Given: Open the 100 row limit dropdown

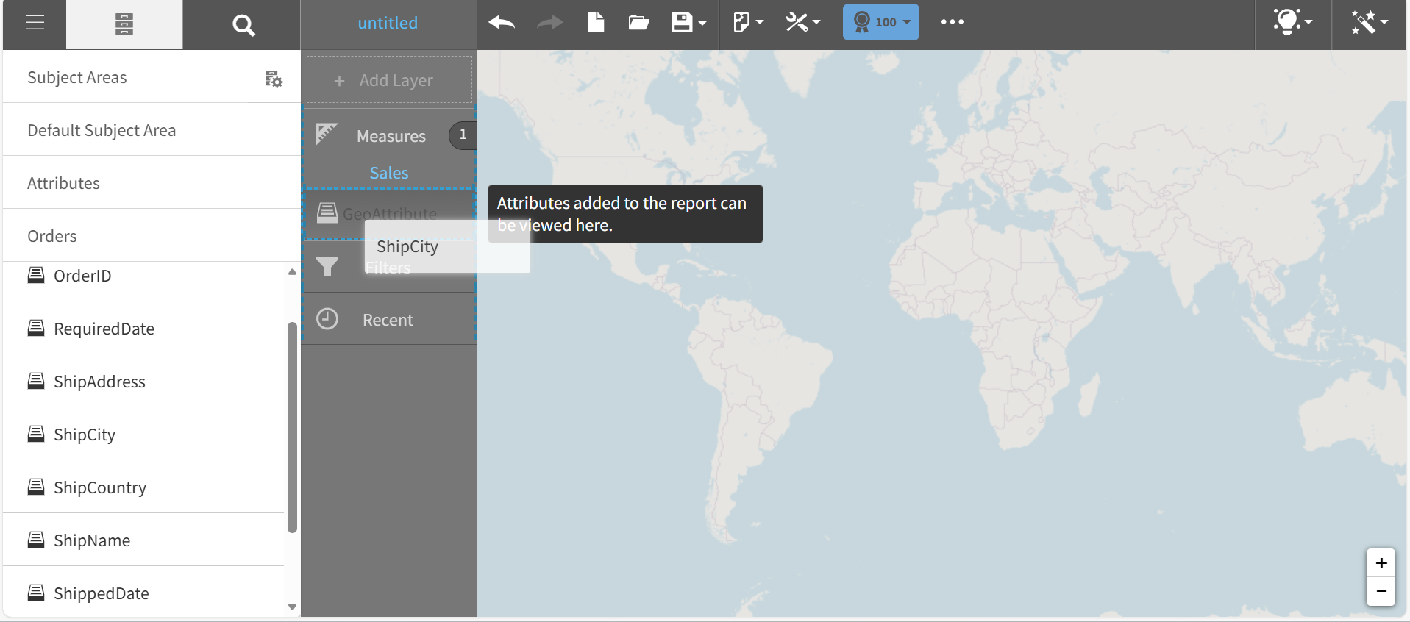Looking at the screenshot, I should (x=881, y=22).
